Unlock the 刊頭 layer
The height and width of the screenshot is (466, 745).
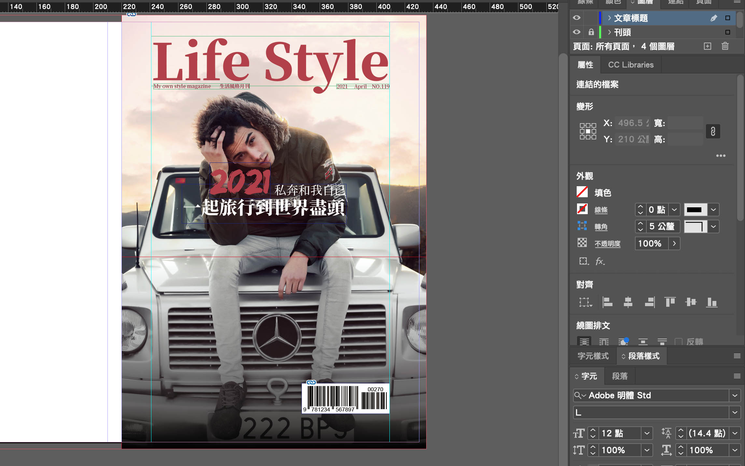pos(591,32)
